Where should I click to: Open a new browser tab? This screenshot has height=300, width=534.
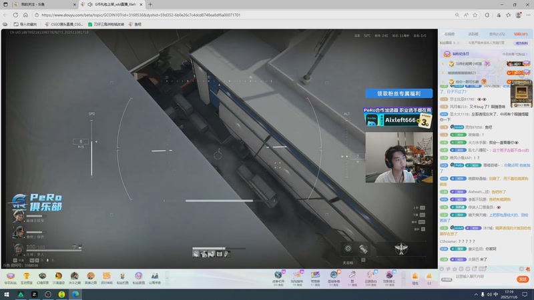(x=150, y=5)
